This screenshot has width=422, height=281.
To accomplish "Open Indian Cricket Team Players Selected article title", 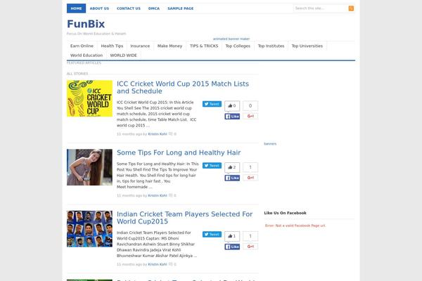I will 184,218.
